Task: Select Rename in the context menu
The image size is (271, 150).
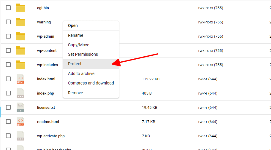Action: coord(76,36)
